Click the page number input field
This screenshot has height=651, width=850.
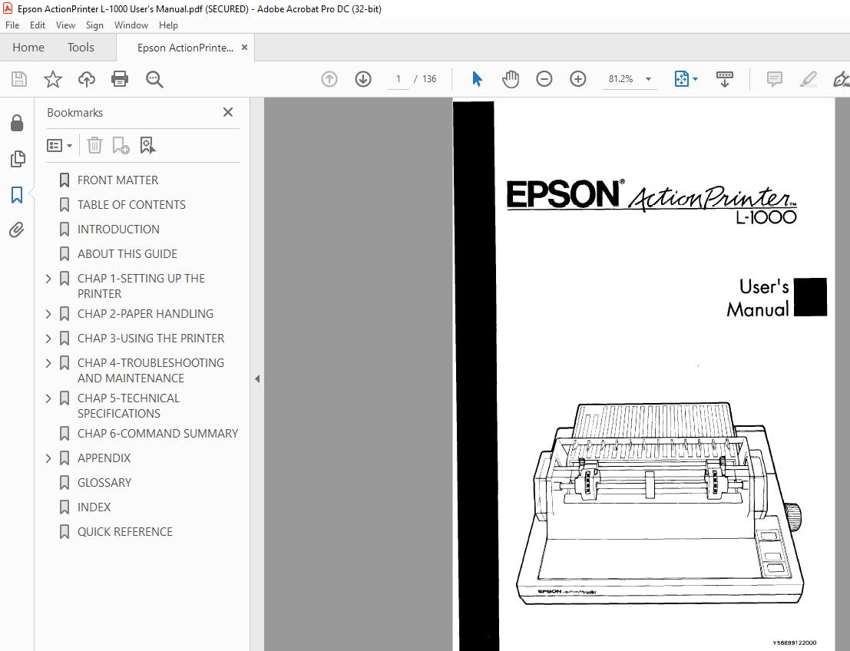(x=399, y=79)
